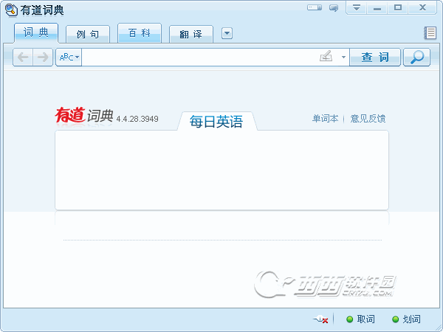Click the 有道词典 logo on the home page
The height and width of the screenshot is (332, 443).
click(x=84, y=115)
